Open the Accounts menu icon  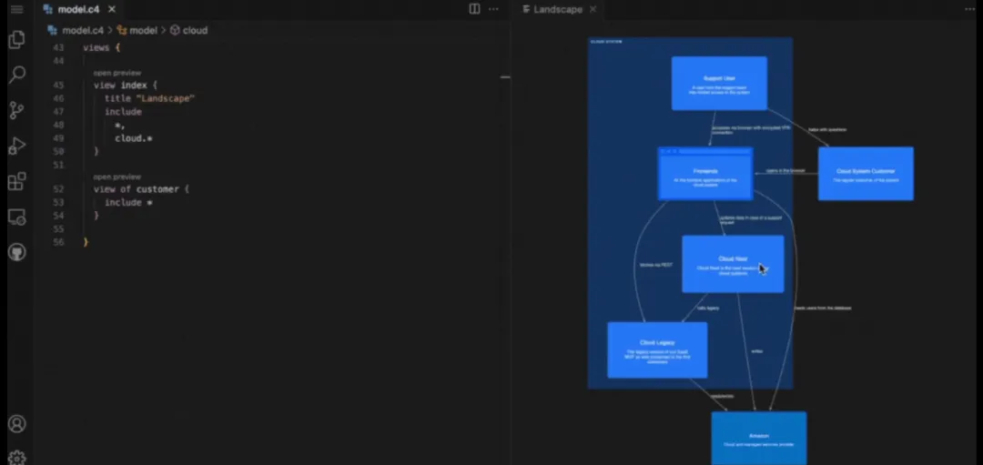(x=17, y=424)
